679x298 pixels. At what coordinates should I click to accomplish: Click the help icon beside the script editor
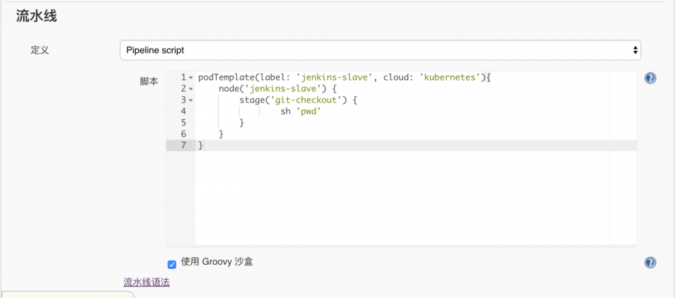coord(650,79)
